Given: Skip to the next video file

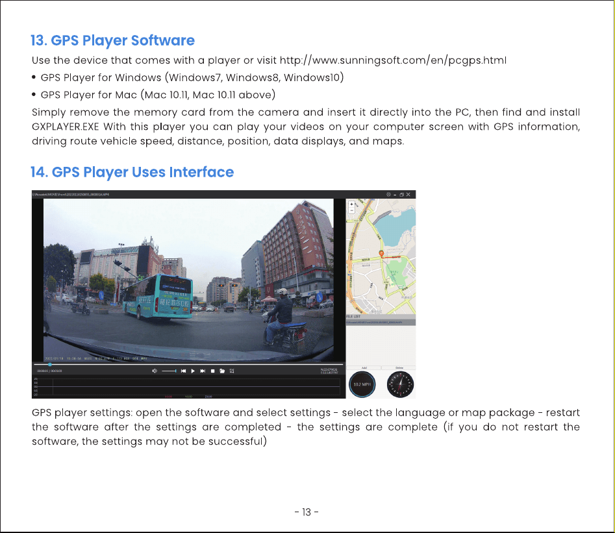Looking at the screenshot, I should coord(203,371).
